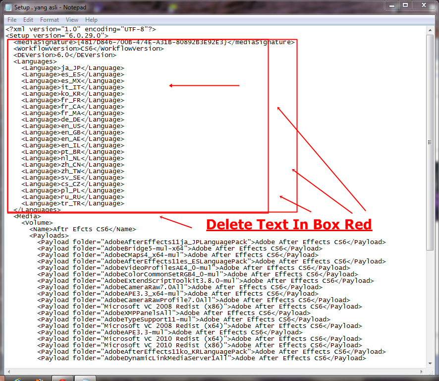Click the <Media> tag line

[27, 216]
